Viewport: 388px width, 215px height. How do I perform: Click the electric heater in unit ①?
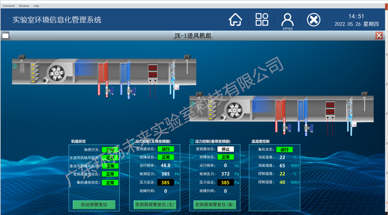[153, 73]
